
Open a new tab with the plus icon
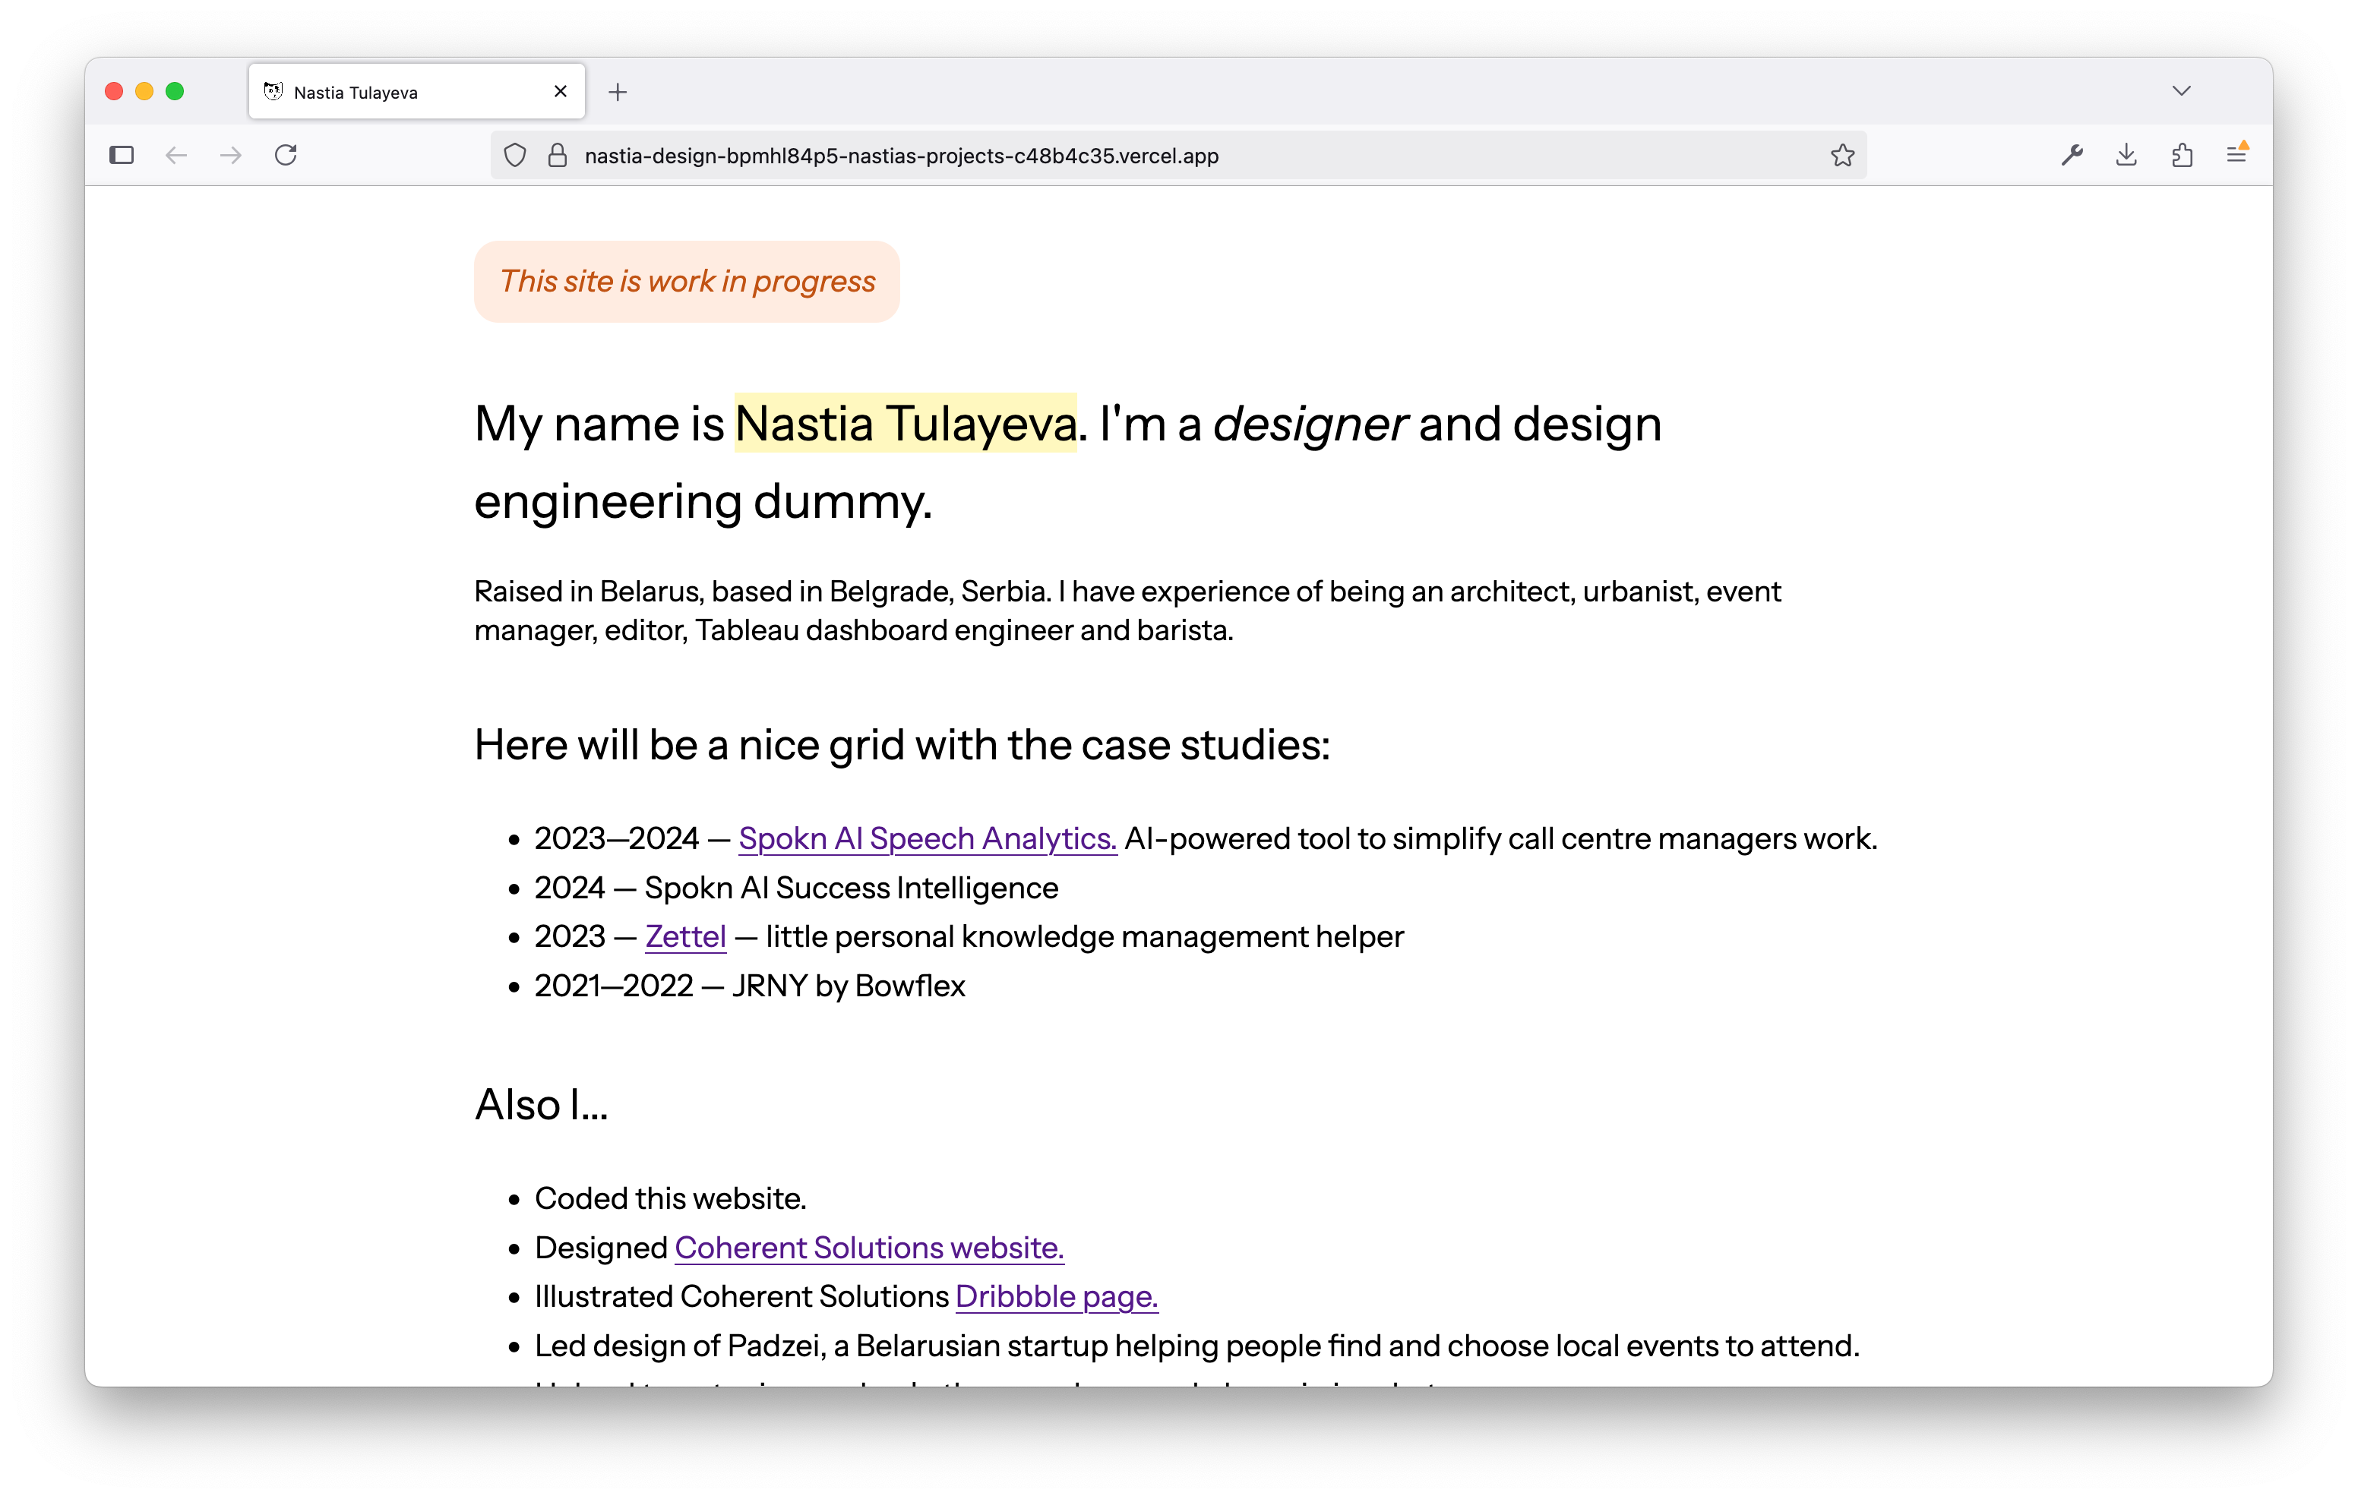617,92
